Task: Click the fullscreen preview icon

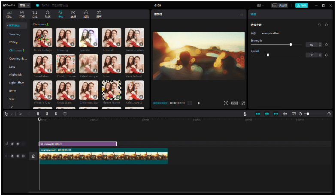Action: coord(243,103)
